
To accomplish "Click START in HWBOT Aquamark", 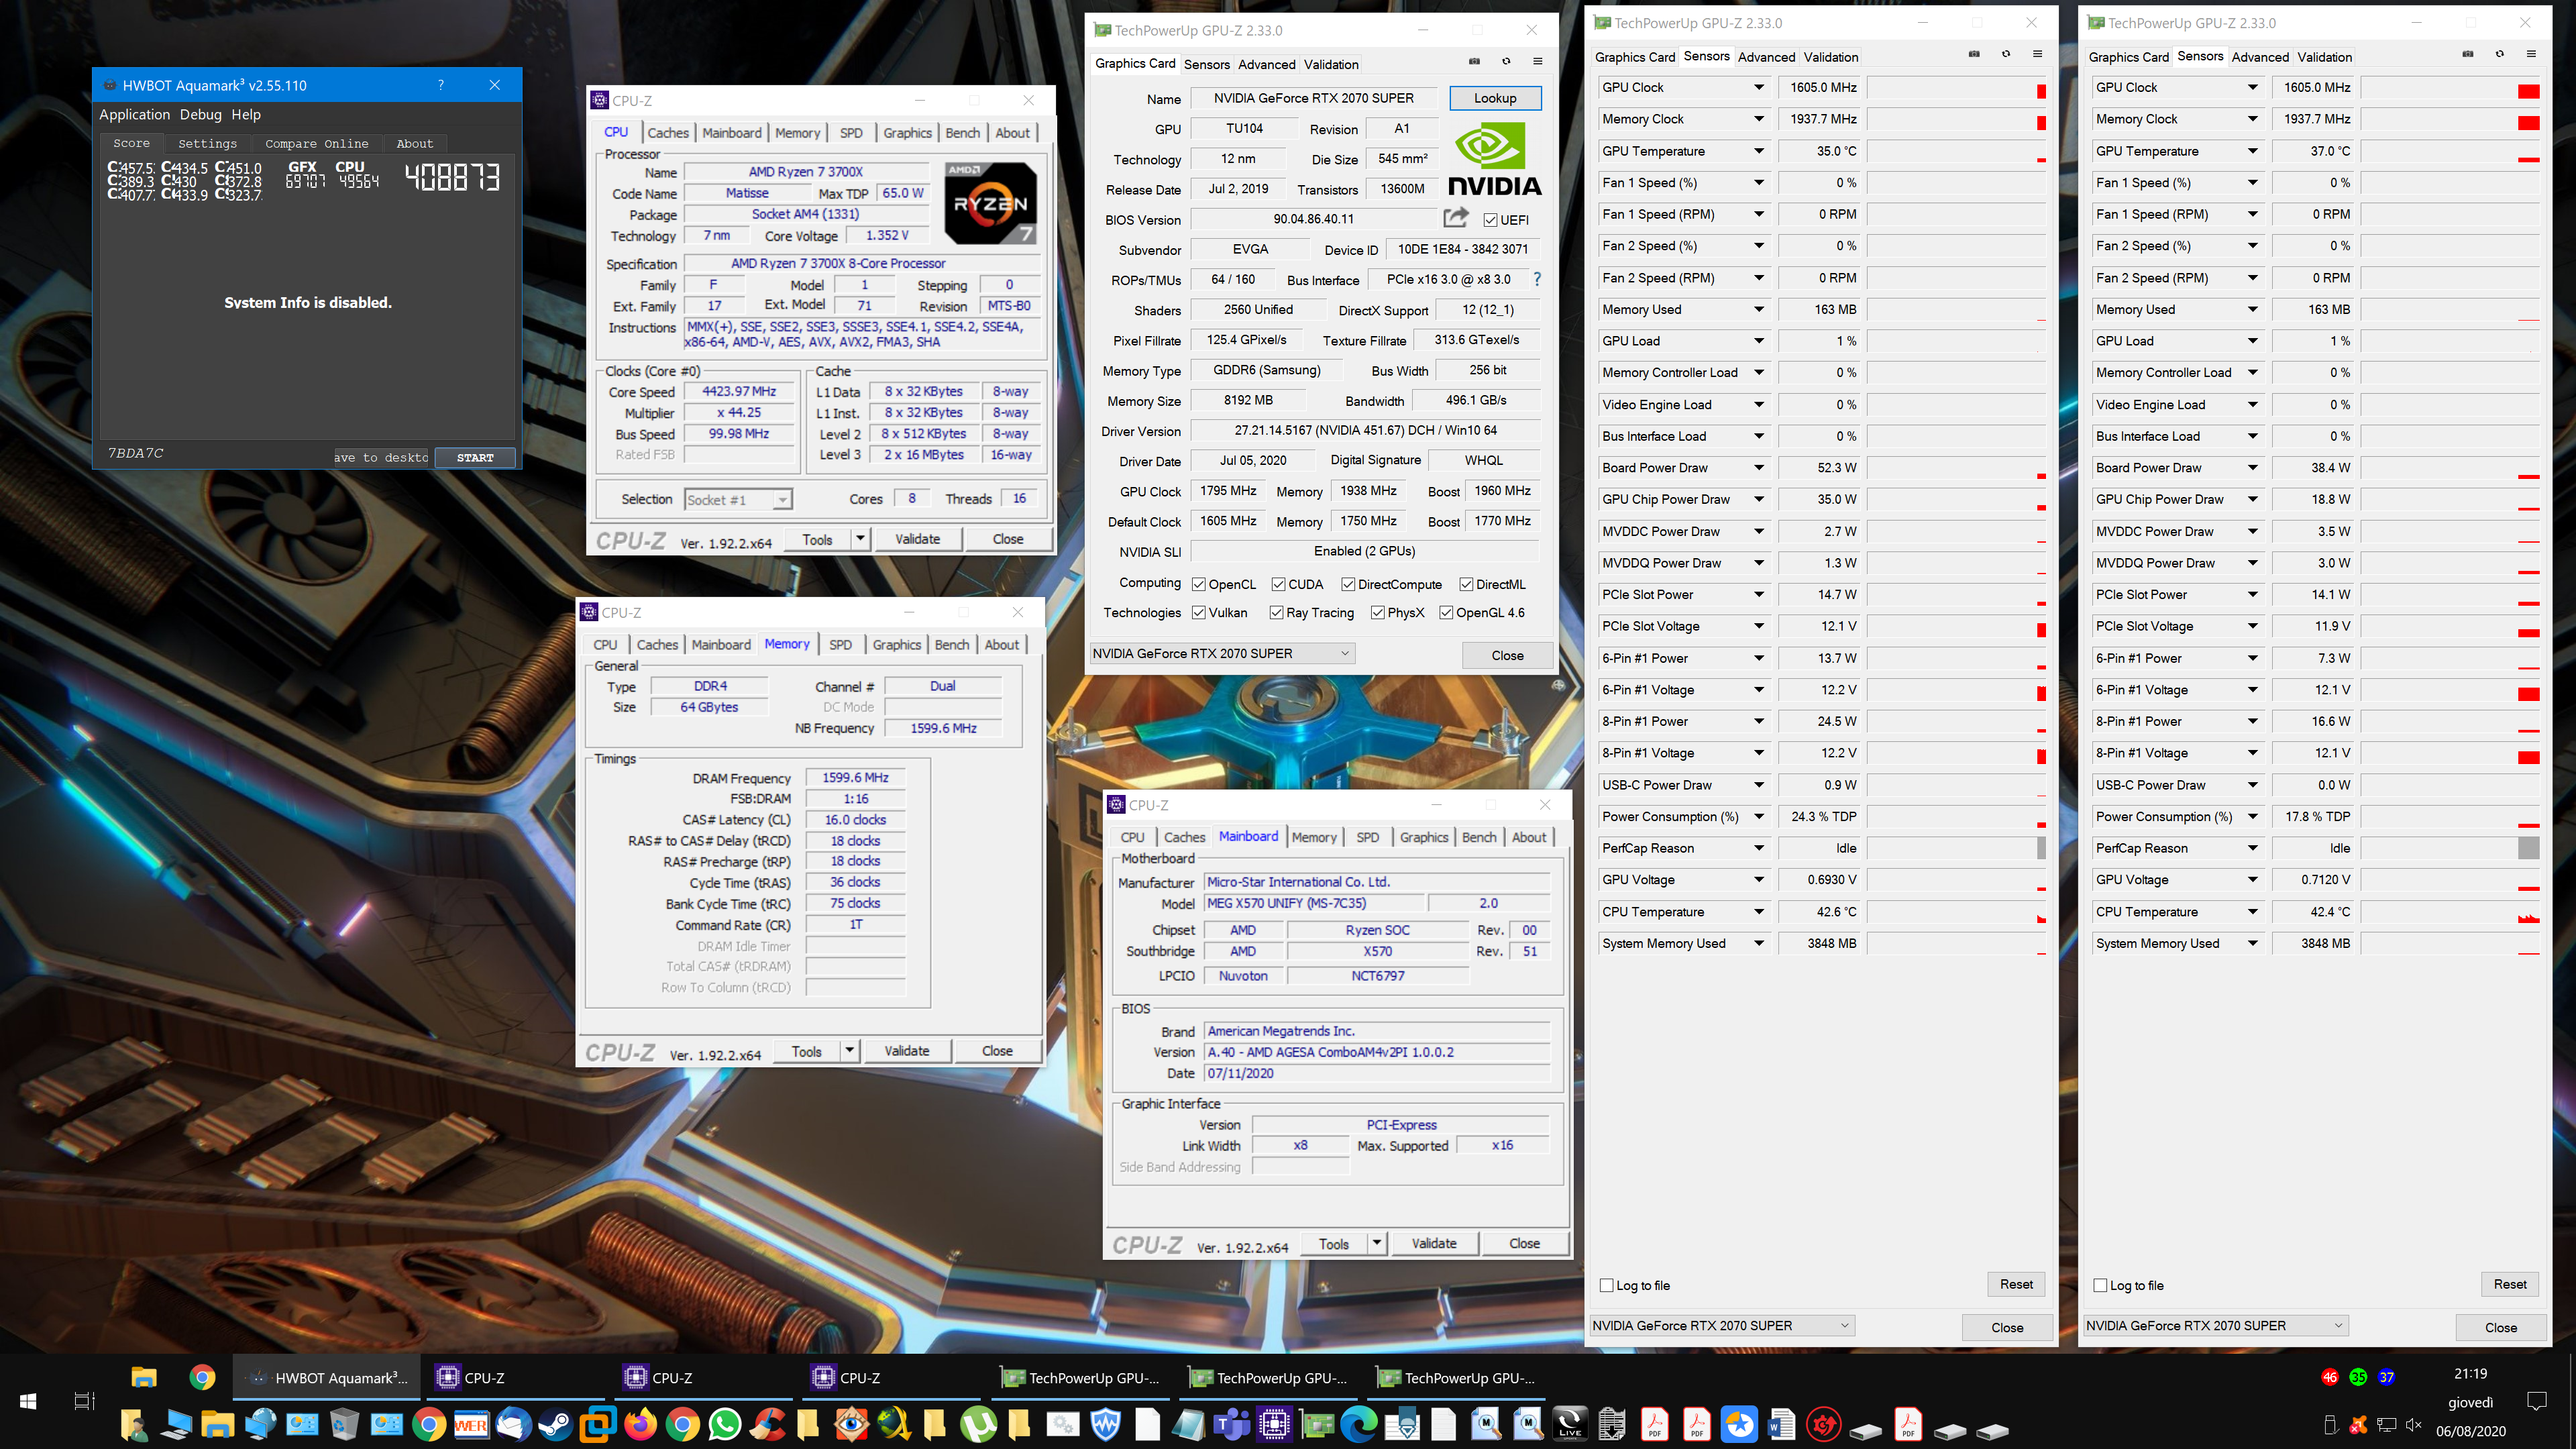I will [475, 457].
